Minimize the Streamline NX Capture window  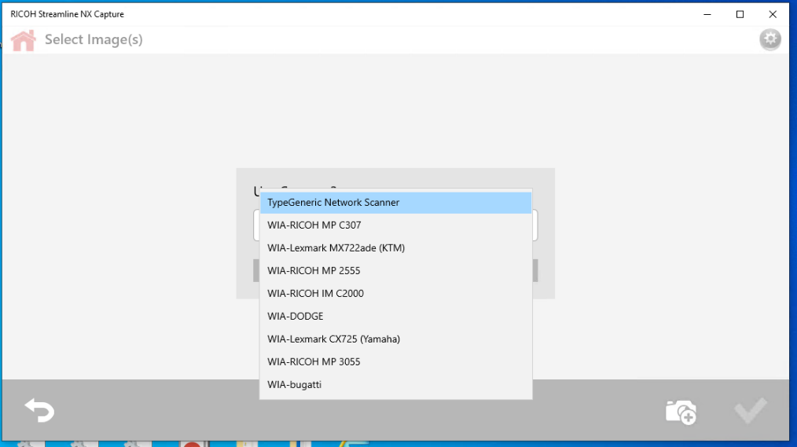click(706, 14)
